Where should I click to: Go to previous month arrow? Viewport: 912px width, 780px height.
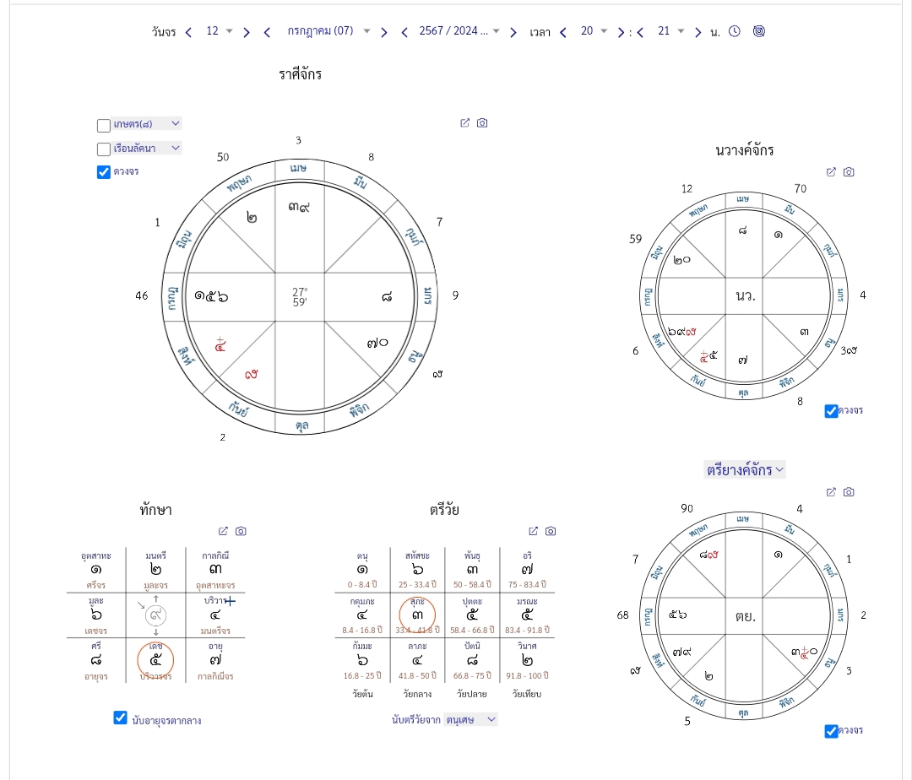[267, 33]
